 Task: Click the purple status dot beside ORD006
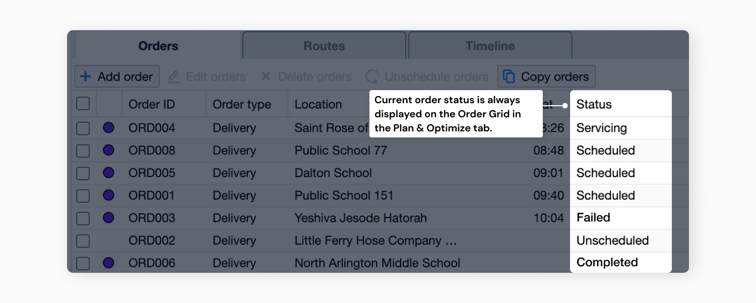point(108,263)
